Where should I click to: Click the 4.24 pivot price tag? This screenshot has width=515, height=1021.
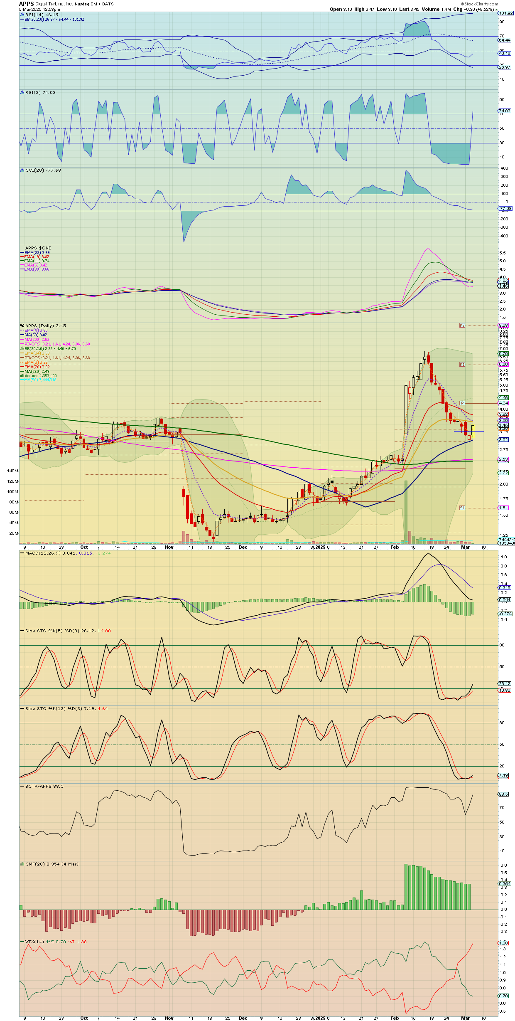tap(503, 403)
